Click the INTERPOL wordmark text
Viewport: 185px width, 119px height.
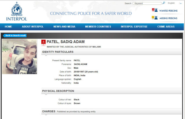click(x=17, y=19)
